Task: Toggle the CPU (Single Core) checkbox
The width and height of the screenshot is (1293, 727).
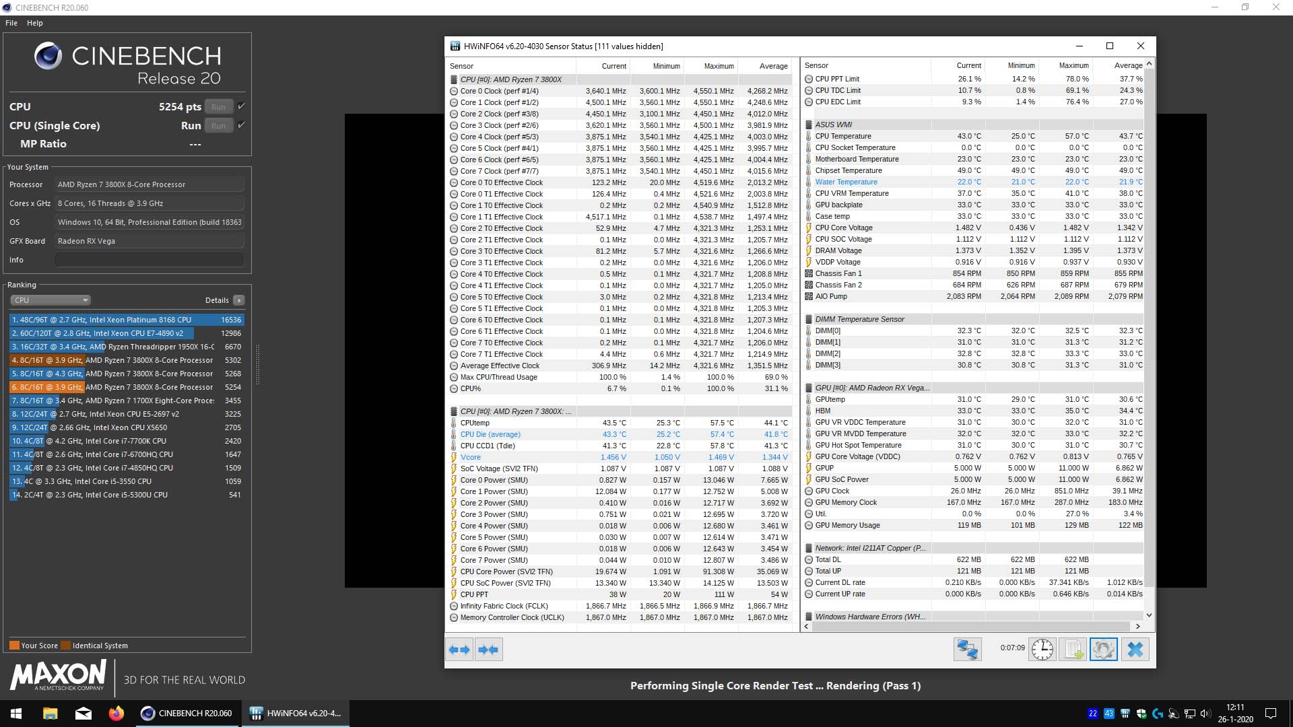Action: click(x=241, y=125)
